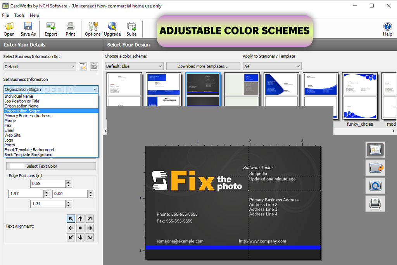Open the Stationery Template A4 dropdown

[272, 66]
